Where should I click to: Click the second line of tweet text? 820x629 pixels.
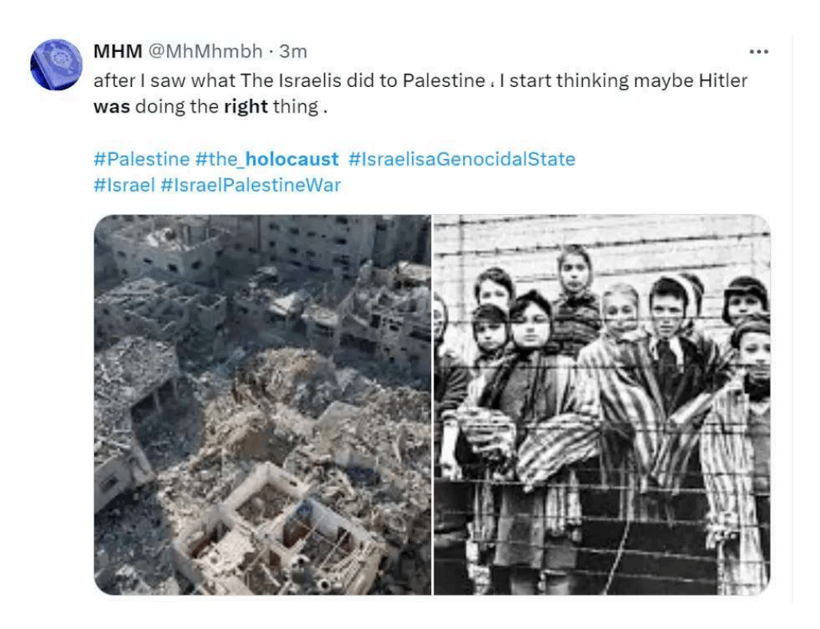tap(210, 107)
